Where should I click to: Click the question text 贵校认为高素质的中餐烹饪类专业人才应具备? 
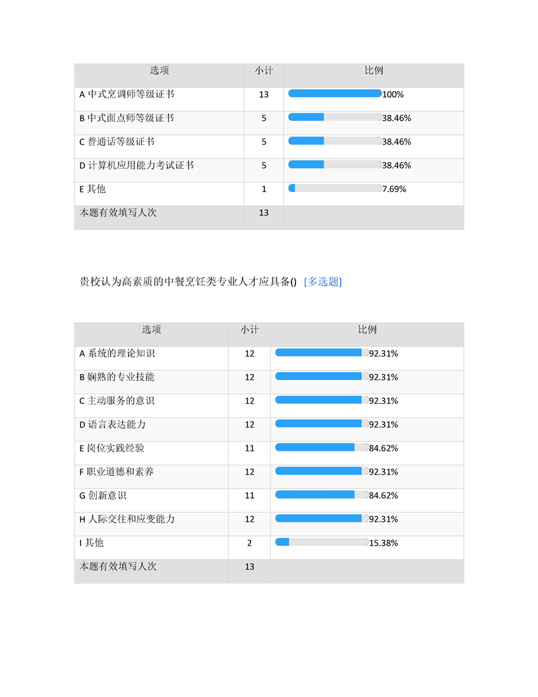pos(188,282)
